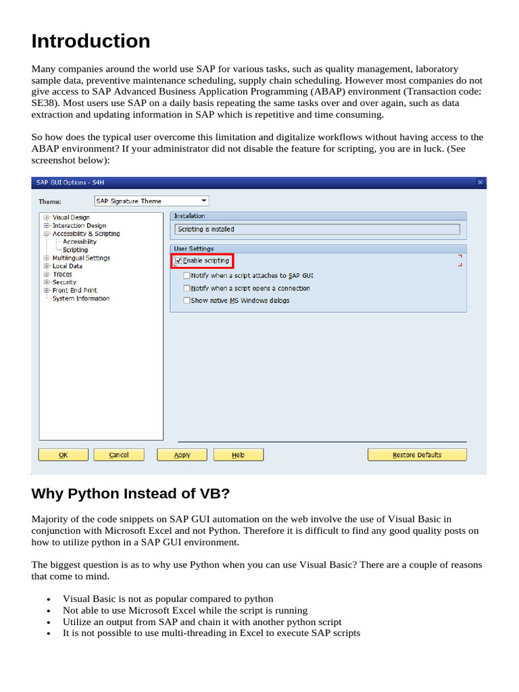This screenshot has height=692, width=519.
Task: Expand the Front End Print tree node
Action: pyautogui.click(x=47, y=291)
